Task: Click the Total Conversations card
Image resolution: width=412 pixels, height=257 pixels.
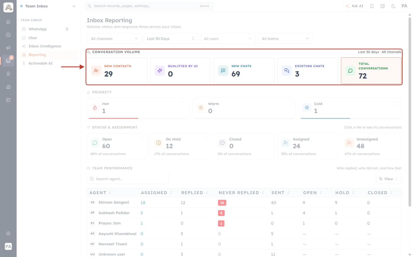Action: 371,71
